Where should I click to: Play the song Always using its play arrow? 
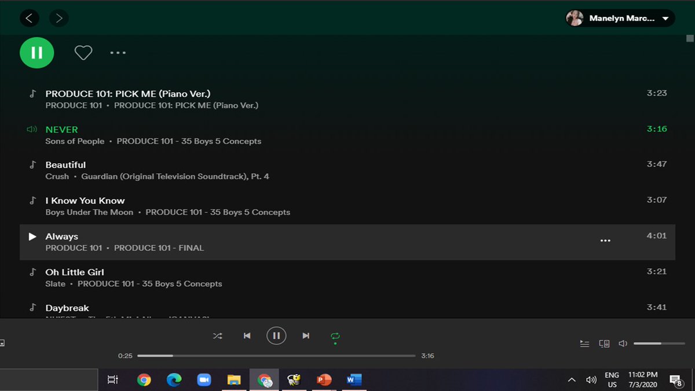pyautogui.click(x=32, y=236)
